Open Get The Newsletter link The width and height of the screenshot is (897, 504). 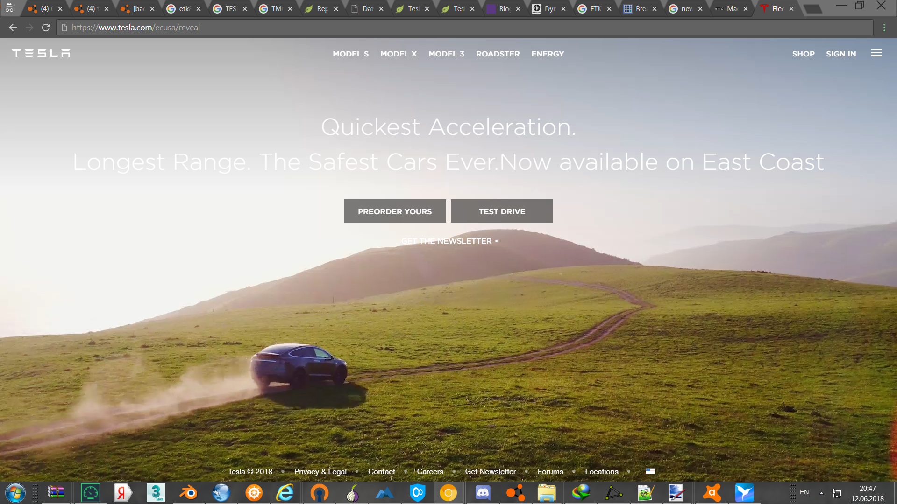point(449,241)
